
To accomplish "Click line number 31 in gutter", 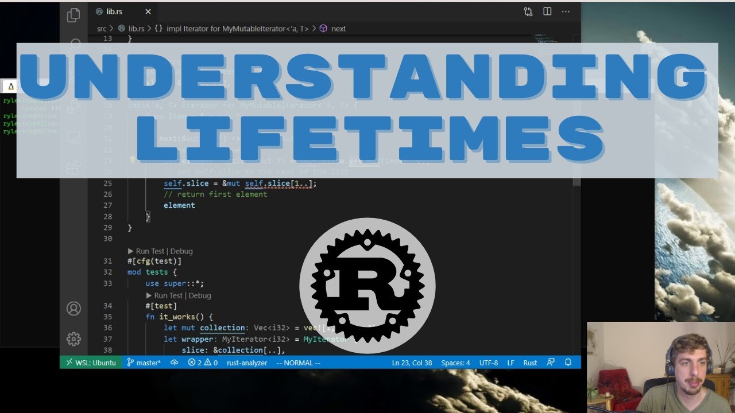I will pos(107,261).
